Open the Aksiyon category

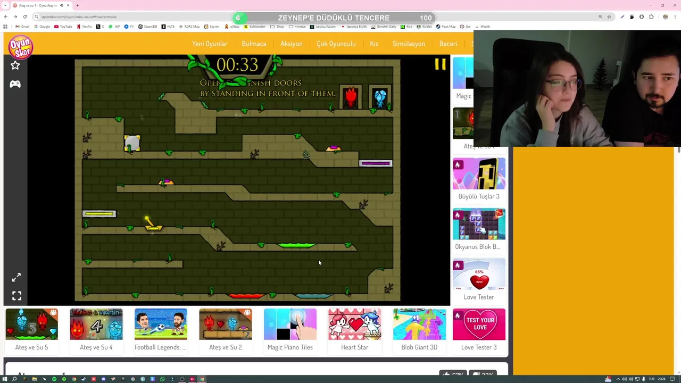click(292, 44)
